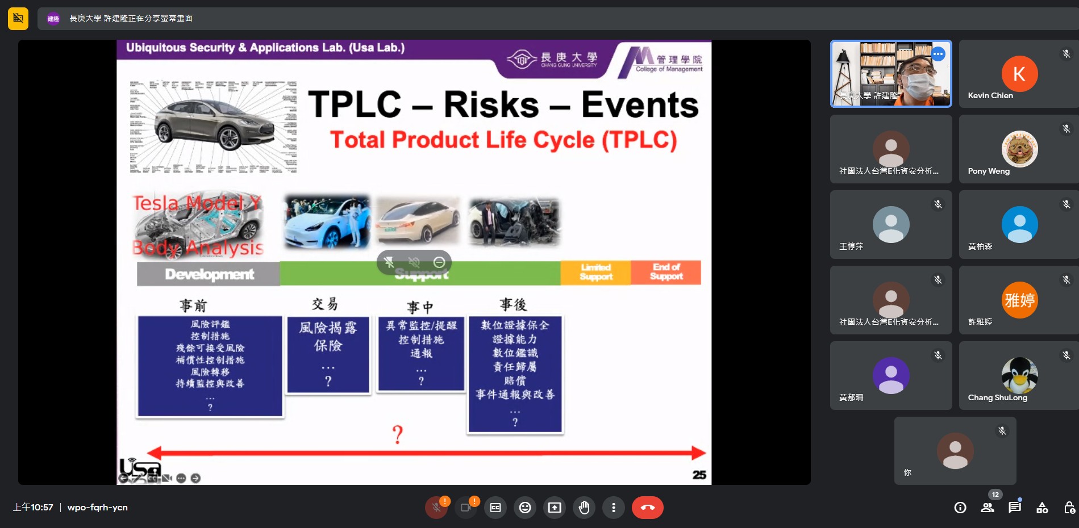Select the 黃柏森 participant tile

tap(1019, 225)
